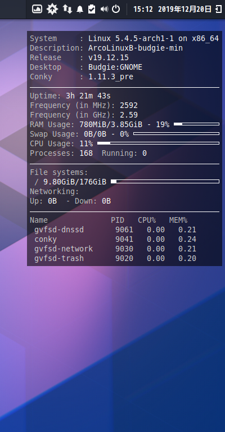Viewport: 225px width, 432px height.
Task: Click the text 'ArcoLinuxB-budgie-min'
Action: tap(136, 48)
